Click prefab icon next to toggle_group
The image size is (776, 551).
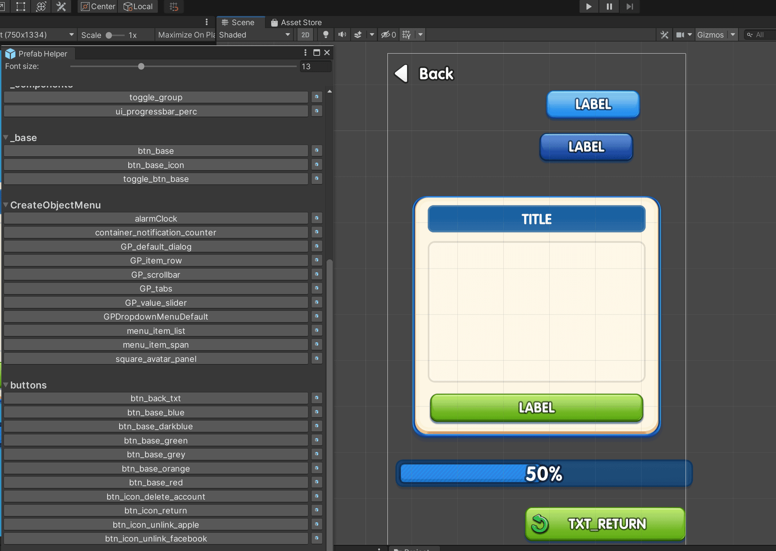(x=317, y=97)
